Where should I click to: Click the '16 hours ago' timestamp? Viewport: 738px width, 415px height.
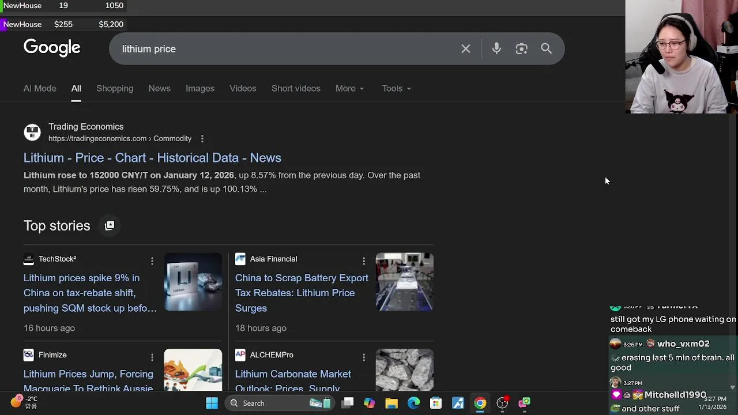coord(49,328)
